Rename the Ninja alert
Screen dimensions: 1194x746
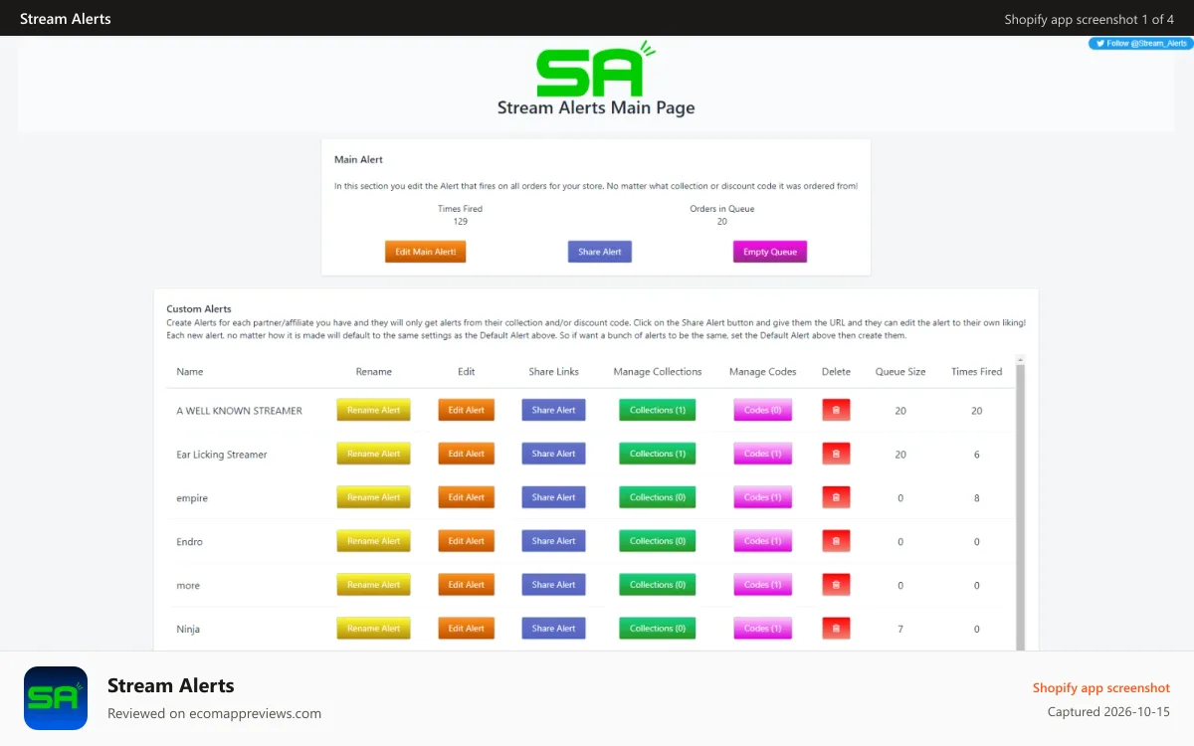[373, 629]
